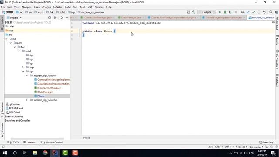The image size is (279, 157).
Task: Update project from Git icon
Action: point(248,12)
